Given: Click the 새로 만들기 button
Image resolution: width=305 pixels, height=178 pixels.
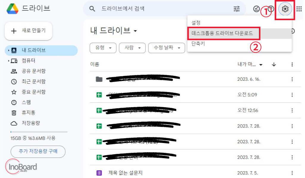Looking at the screenshot, I should [29, 31].
